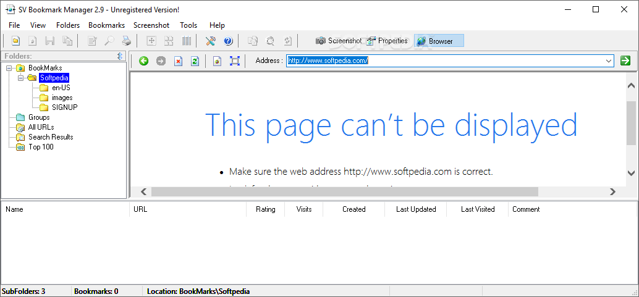Select the SIGNUP subfolder

pos(65,107)
